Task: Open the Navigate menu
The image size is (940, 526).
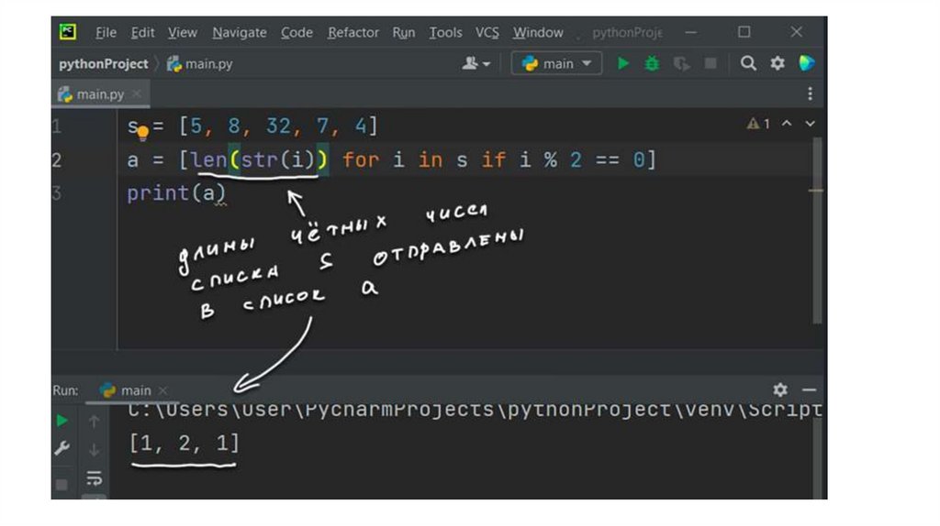Action: click(x=240, y=32)
